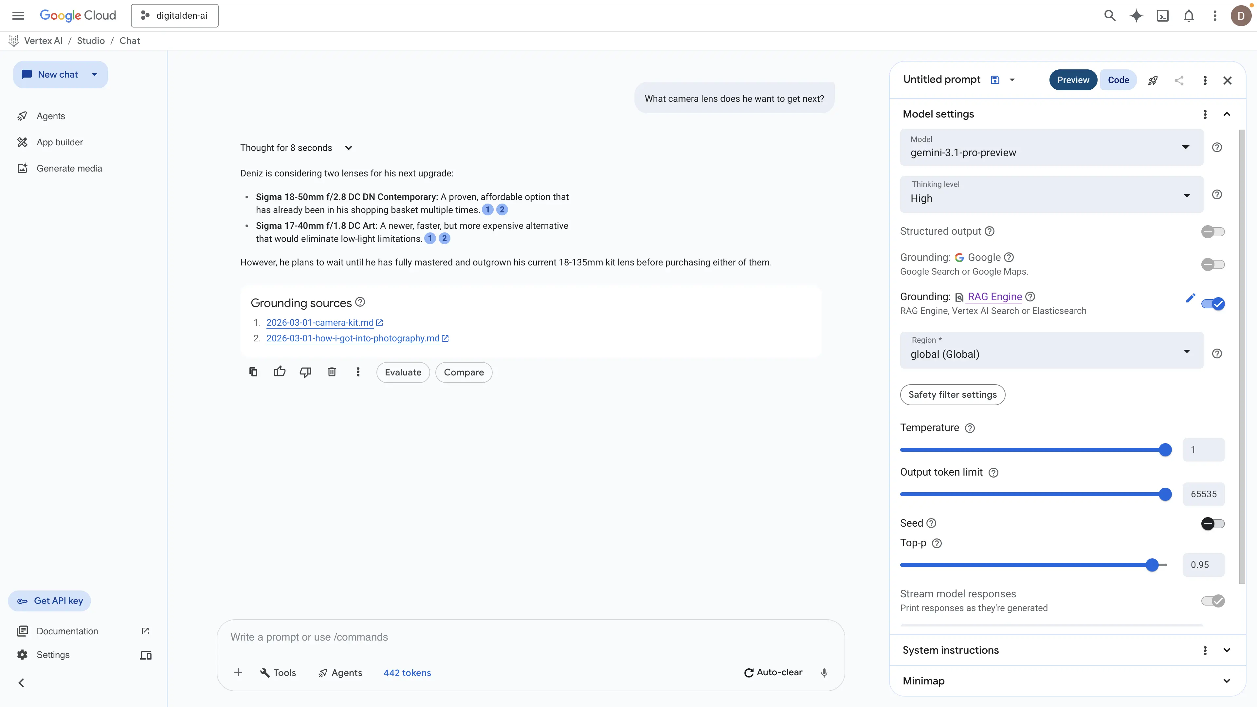Image resolution: width=1257 pixels, height=707 pixels.
Task: Open the 2026-03-01-camera-kit.md source link
Action: 319,322
